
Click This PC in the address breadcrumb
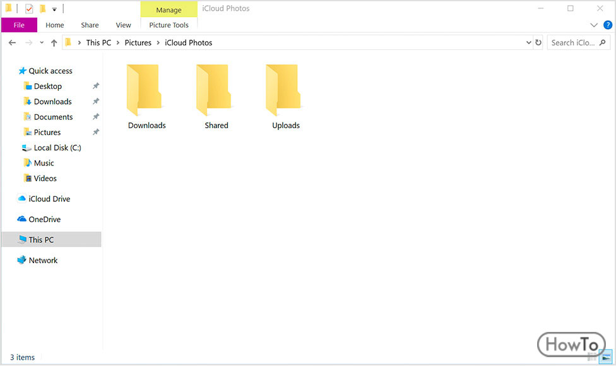pyautogui.click(x=98, y=43)
